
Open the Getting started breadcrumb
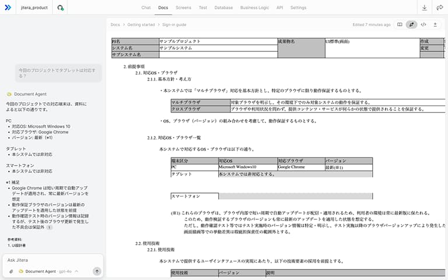click(x=141, y=24)
